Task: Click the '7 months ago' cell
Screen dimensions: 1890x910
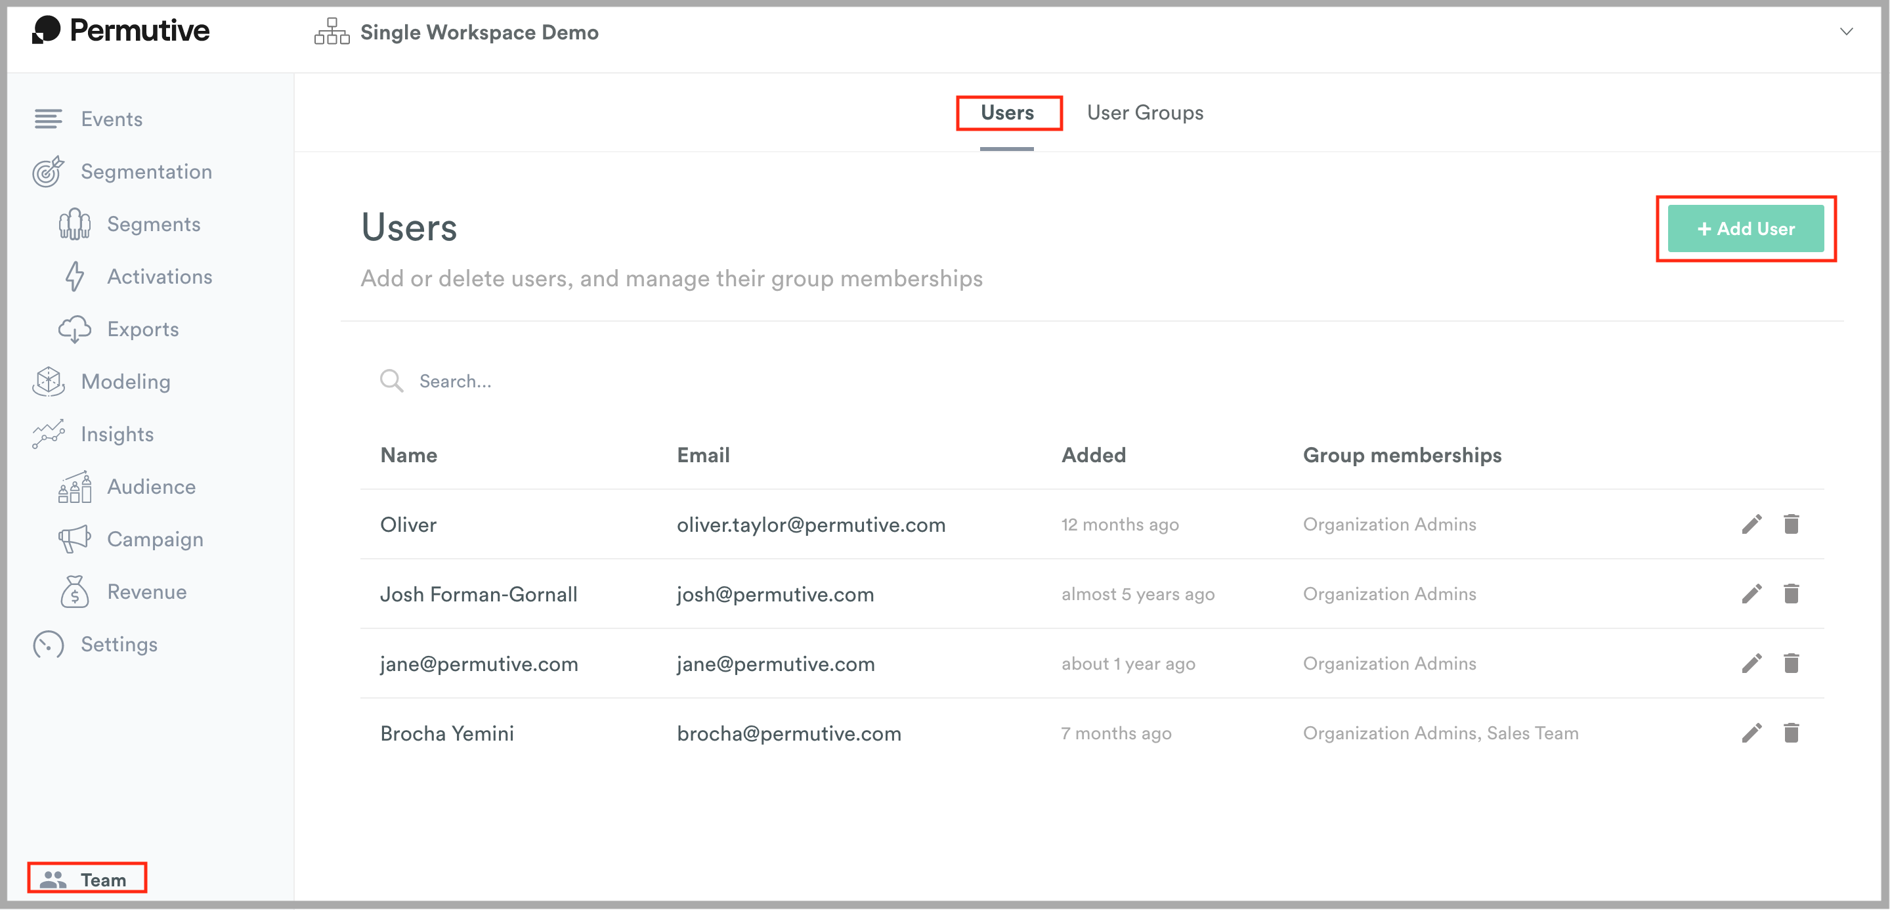Action: pyautogui.click(x=1116, y=734)
